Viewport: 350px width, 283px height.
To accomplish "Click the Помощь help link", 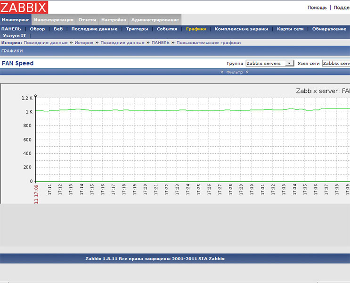I will 317,8.
